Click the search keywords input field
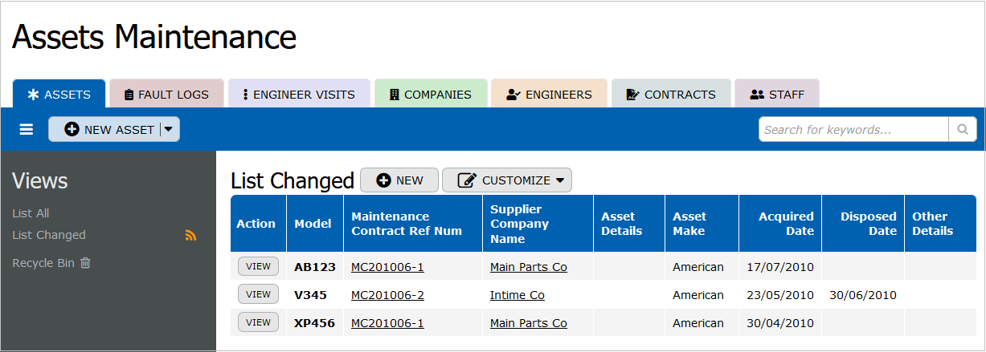Screen dimensions: 986x352 pos(853,130)
